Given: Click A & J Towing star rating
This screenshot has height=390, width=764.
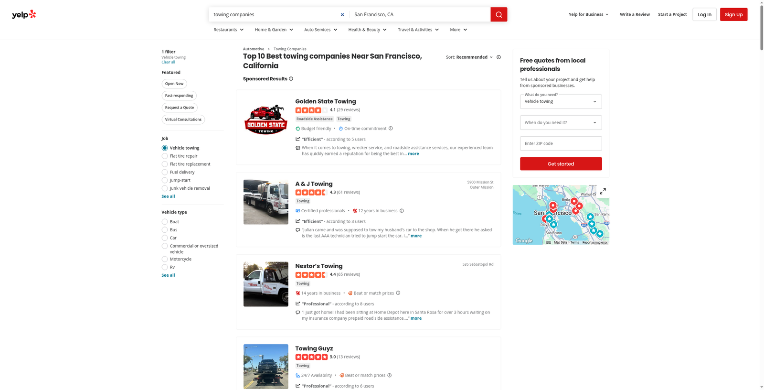Looking at the screenshot, I should tap(311, 192).
